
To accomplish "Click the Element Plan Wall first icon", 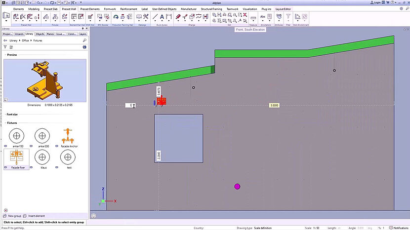I will 74,17.
